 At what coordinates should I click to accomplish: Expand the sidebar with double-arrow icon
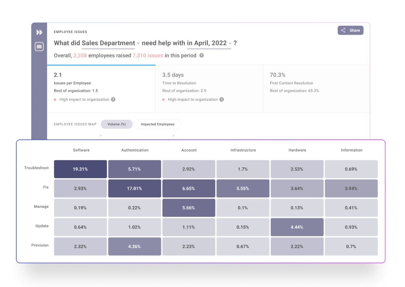(39, 32)
